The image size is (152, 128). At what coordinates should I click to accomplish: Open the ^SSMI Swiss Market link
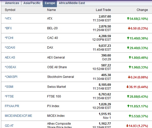(x=9, y=87)
